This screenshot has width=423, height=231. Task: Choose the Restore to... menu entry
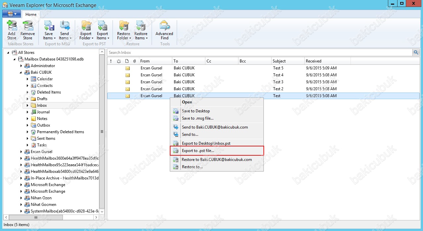(x=217, y=167)
